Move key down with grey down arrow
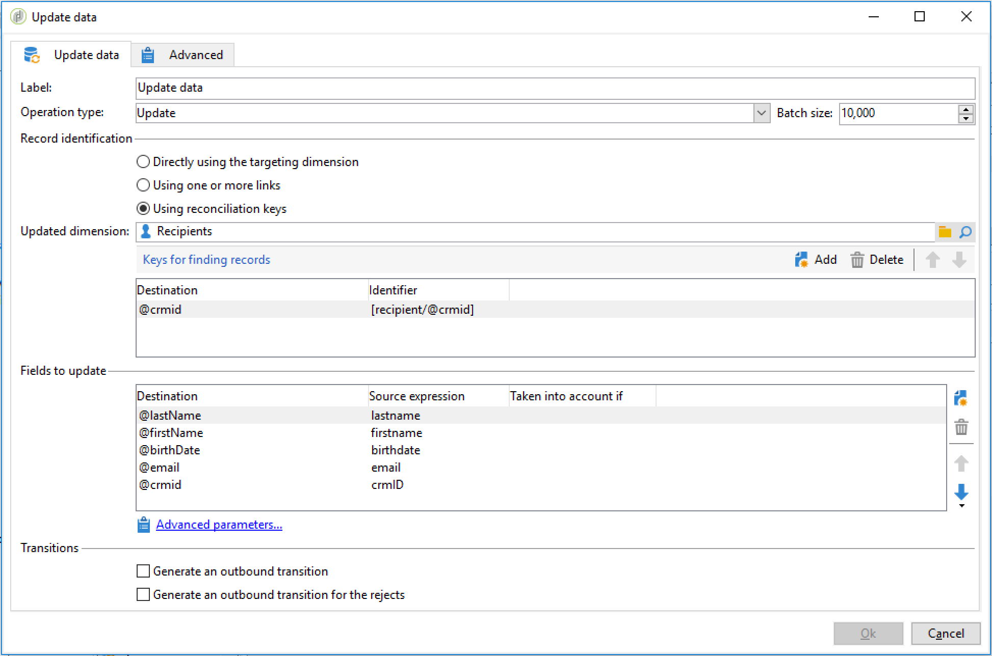Viewport: 992px width, 656px height. pos(959,260)
